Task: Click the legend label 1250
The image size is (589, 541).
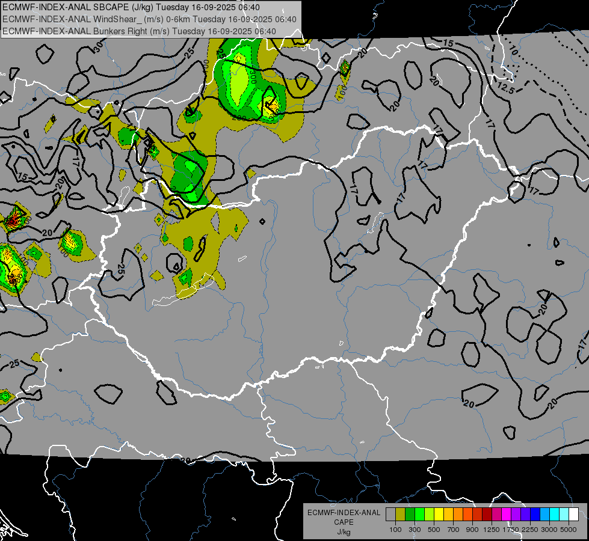Action: pyautogui.click(x=492, y=530)
